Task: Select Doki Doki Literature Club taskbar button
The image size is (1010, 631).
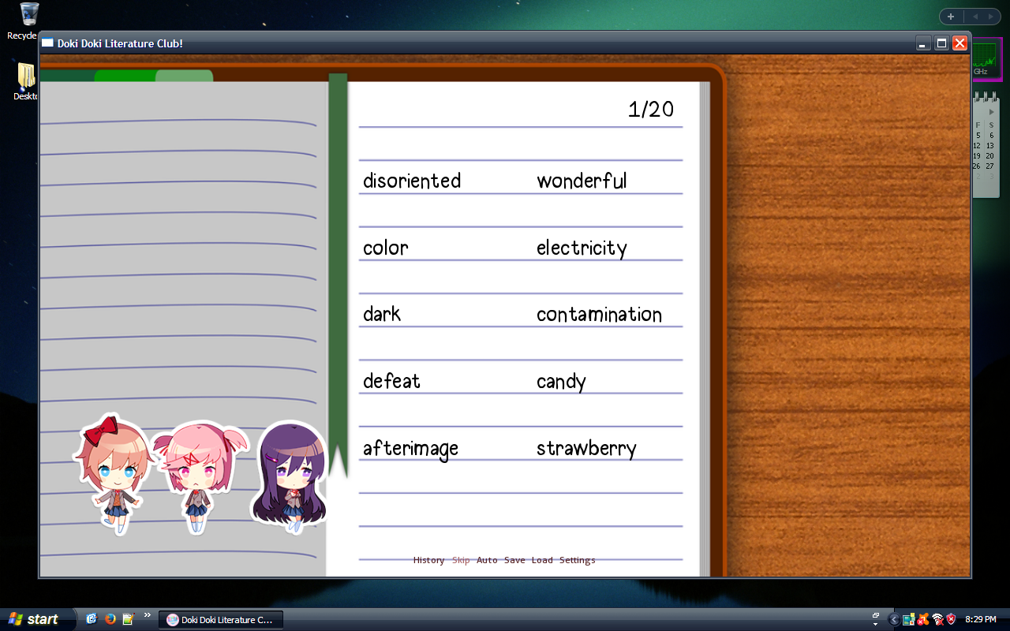Action: coord(221,620)
